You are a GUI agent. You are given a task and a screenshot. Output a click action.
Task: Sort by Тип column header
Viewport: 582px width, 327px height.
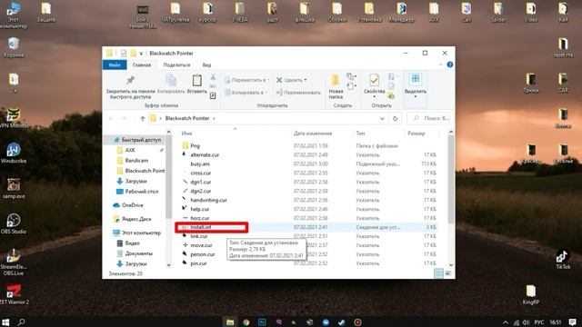pos(360,134)
